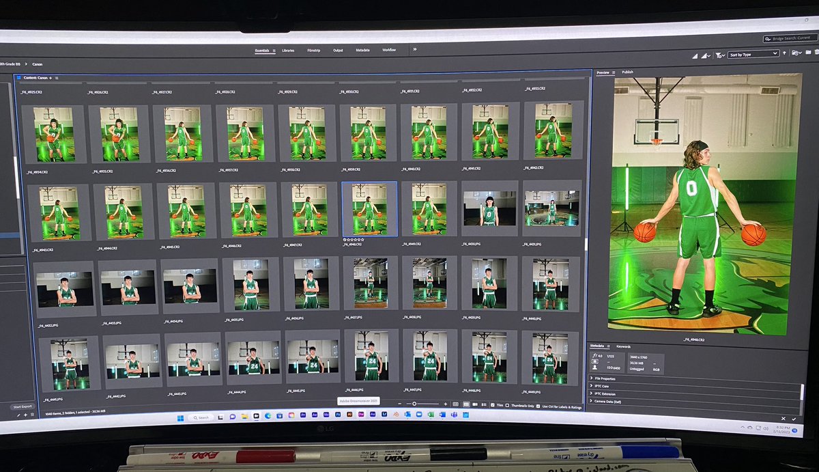This screenshot has height=472, width=819.
Task: Click the plus icon by thumbnail slider
Action: point(446,404)
